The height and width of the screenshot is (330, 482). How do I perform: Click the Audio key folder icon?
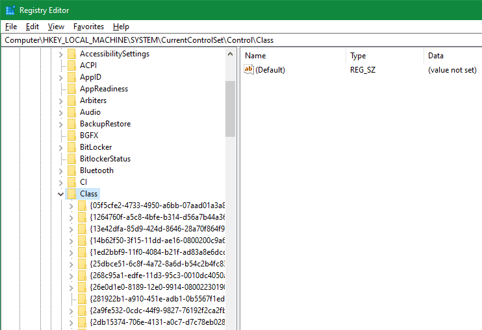[71, 112]
